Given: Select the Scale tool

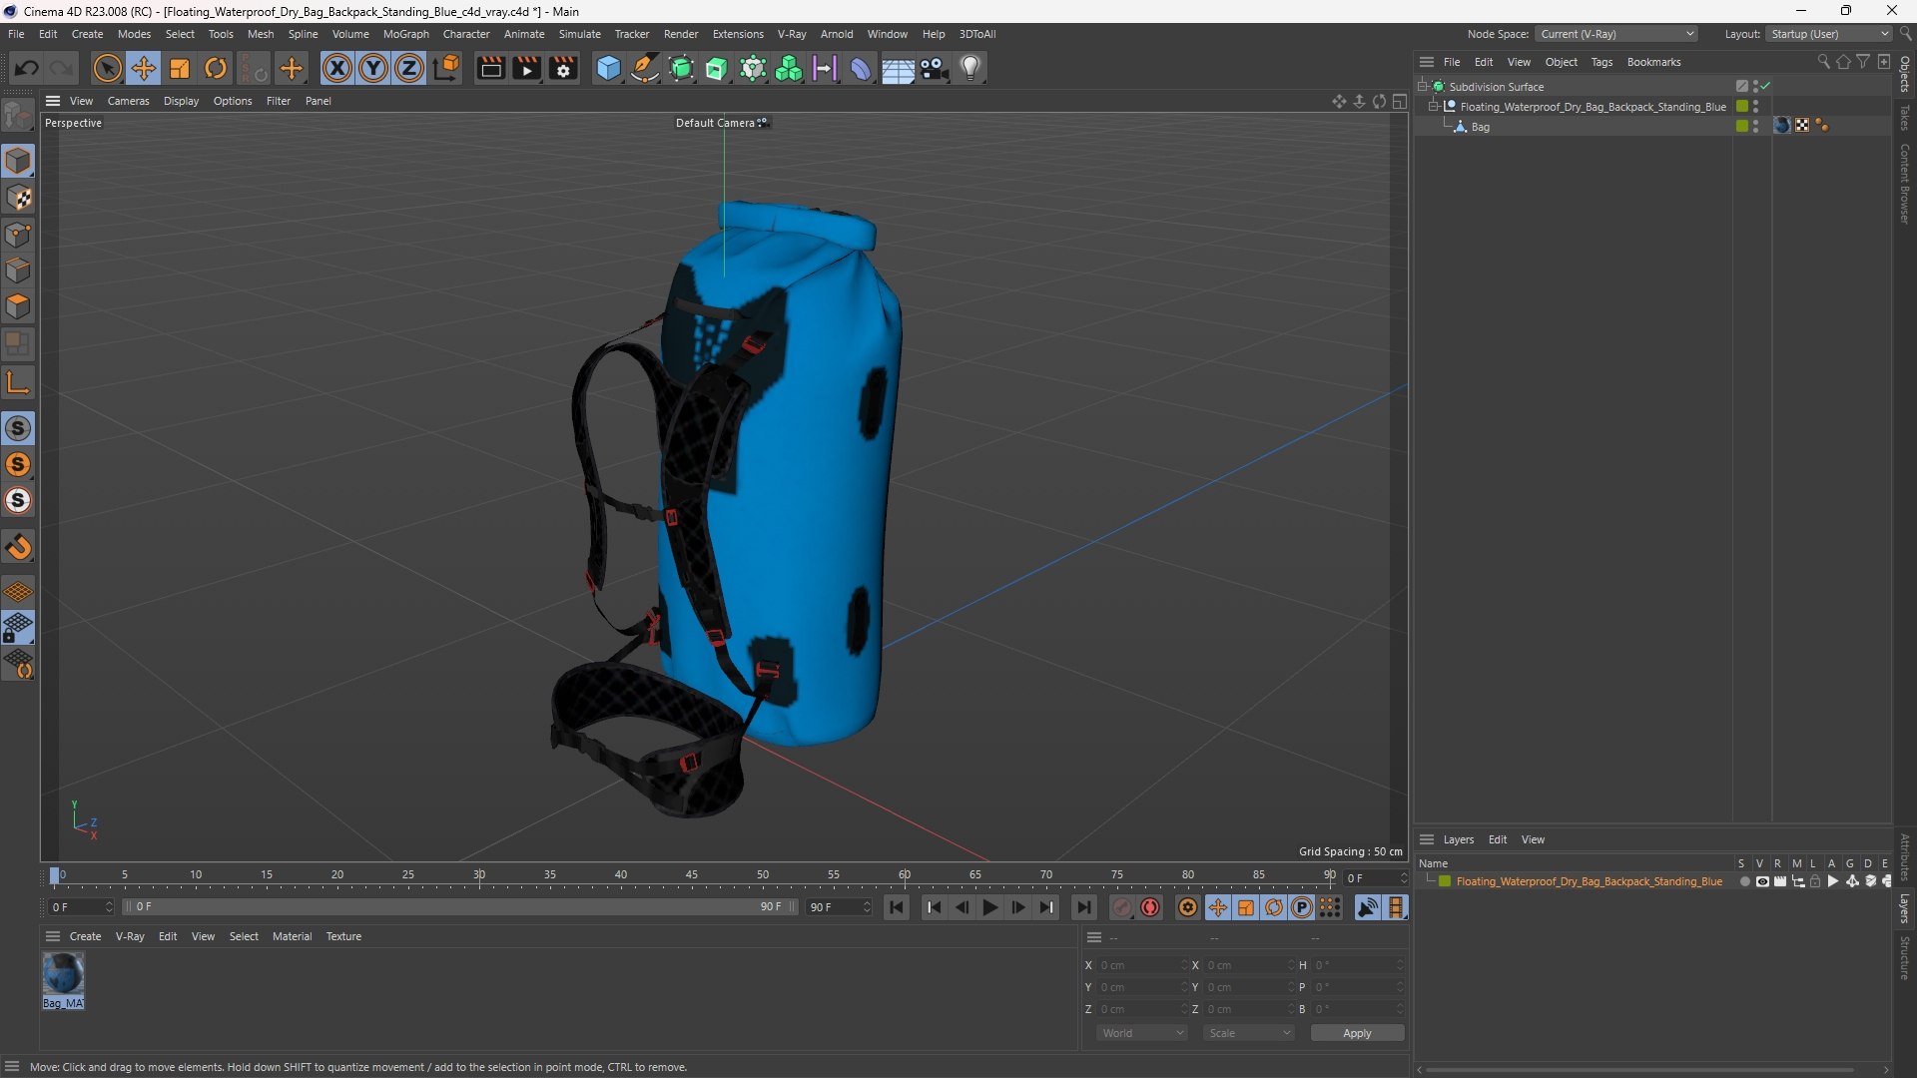Looking at the screenshot, I should (x=180, y=69).
